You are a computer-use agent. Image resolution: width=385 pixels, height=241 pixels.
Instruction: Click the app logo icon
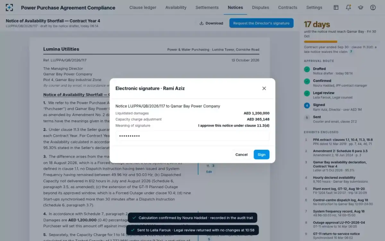coord(10,7)
